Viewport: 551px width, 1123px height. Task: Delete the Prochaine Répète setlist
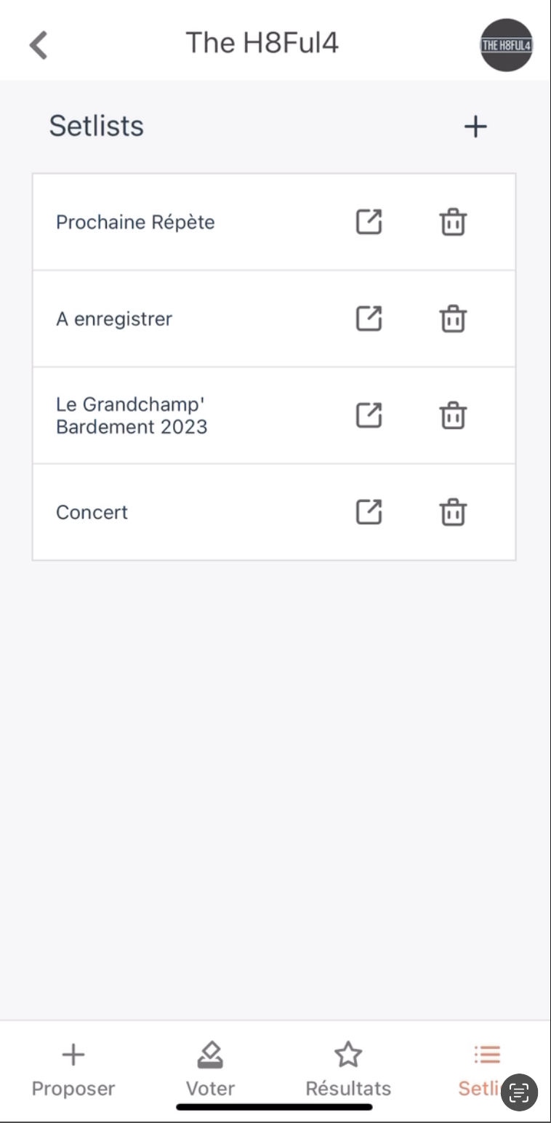tap(453, 222)
